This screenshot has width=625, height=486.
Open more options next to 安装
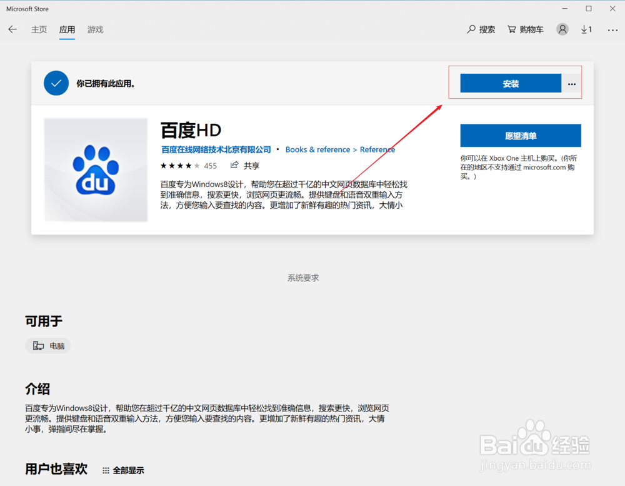tap(572, 84)
